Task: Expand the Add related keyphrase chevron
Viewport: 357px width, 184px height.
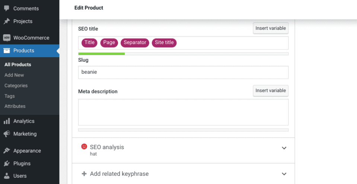Action: click(284, 174)
